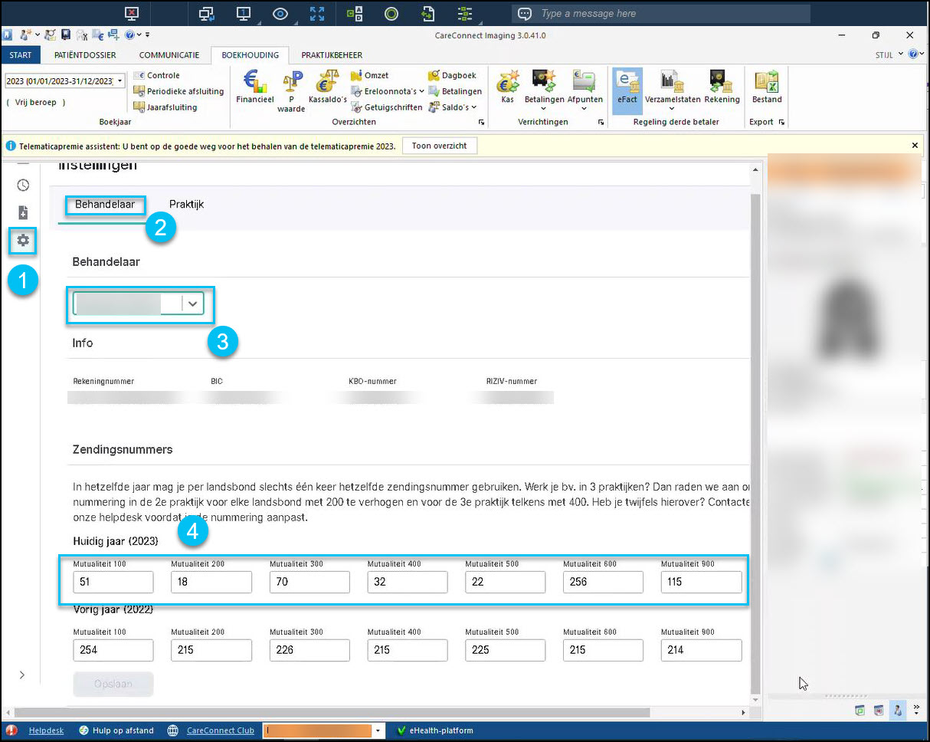Image resolution: width=930 pixels, height=742 pixels.
Task: Switch to the PATIËNTDOSSIER ribbon tab
Action: coord(85,55)
